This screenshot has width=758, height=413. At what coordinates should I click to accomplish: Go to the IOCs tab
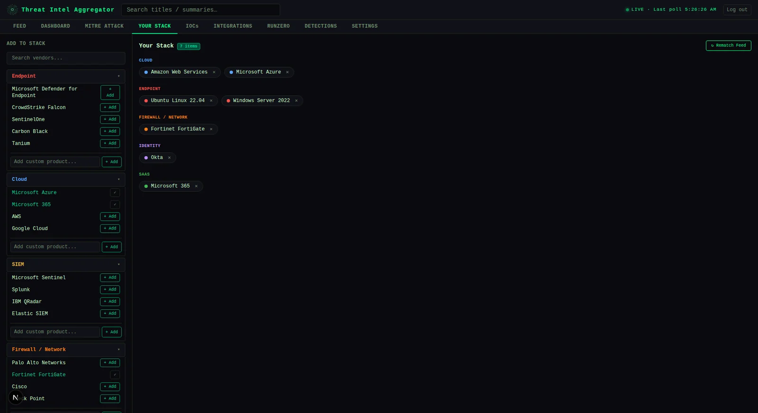tap(192, 26)
